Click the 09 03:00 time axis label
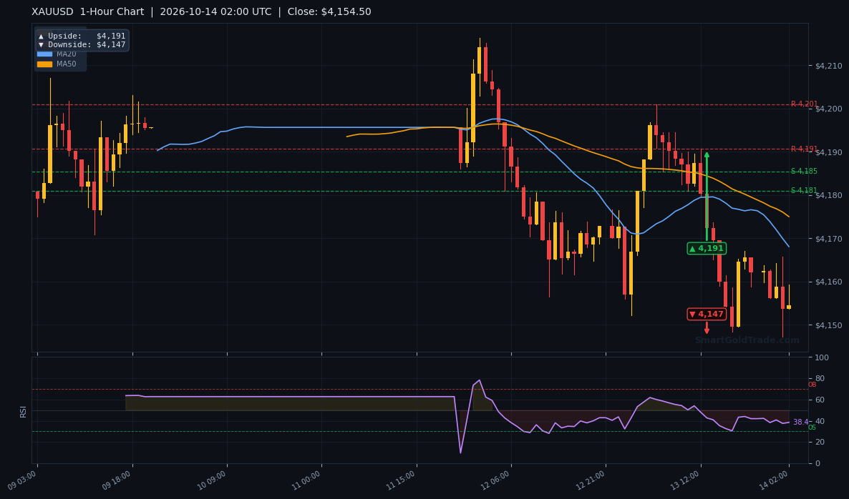 [23, 480]
